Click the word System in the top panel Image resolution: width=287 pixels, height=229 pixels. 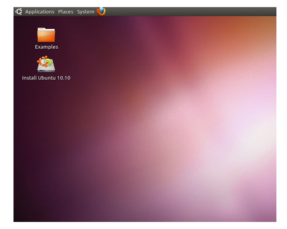tap(86, 12)
